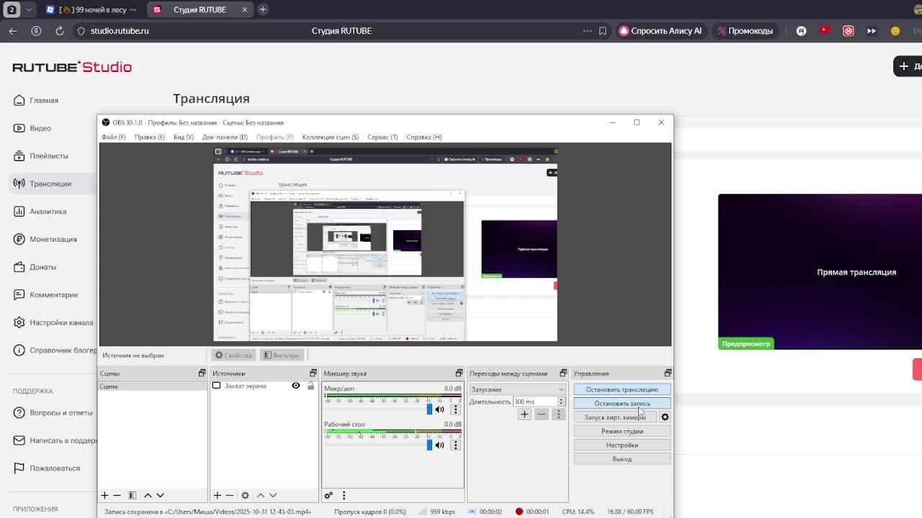Undock the Управление panel
922x518 pixels.
668,373
